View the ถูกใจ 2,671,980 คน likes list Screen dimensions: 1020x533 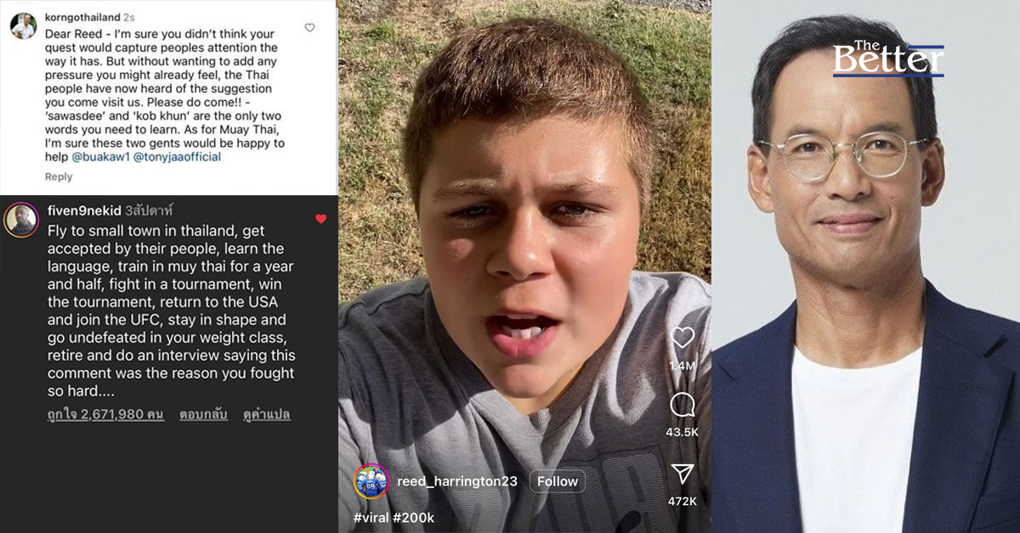105,415
